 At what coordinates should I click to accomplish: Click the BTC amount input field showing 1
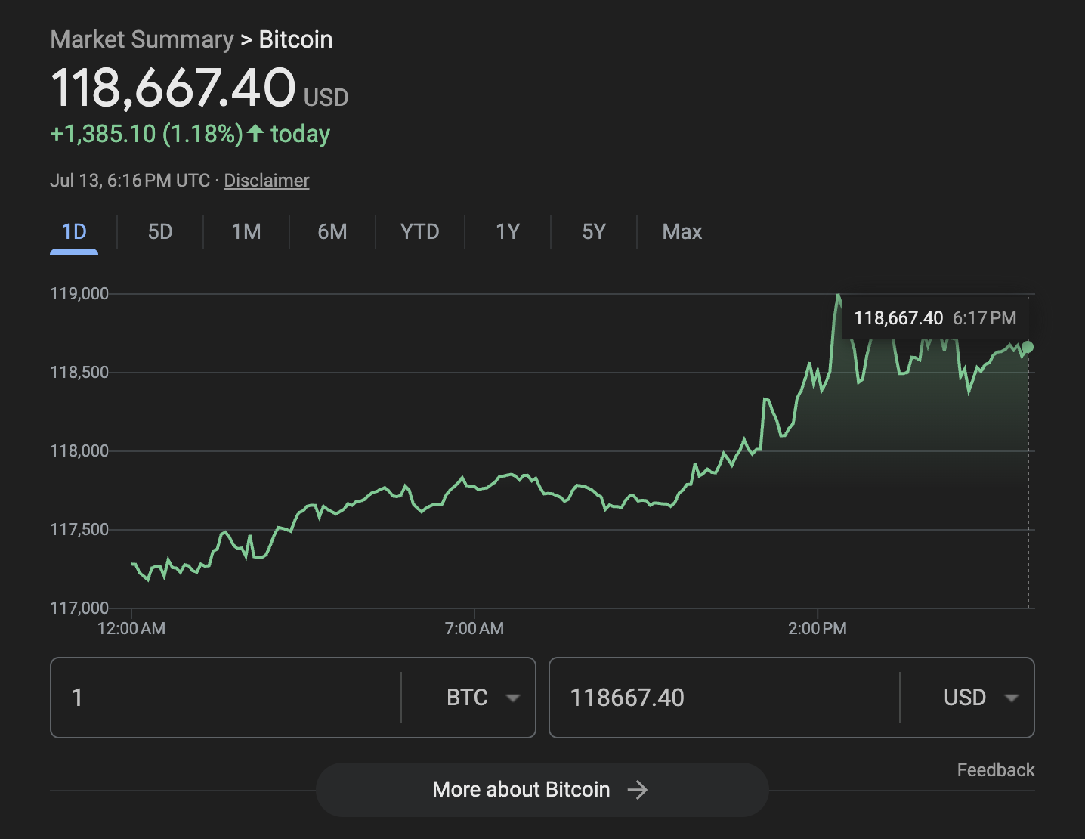click(x=227, y=698)
